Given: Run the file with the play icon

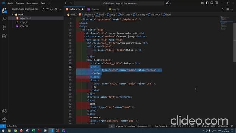Looking at the screenshot, I should 222,9.
